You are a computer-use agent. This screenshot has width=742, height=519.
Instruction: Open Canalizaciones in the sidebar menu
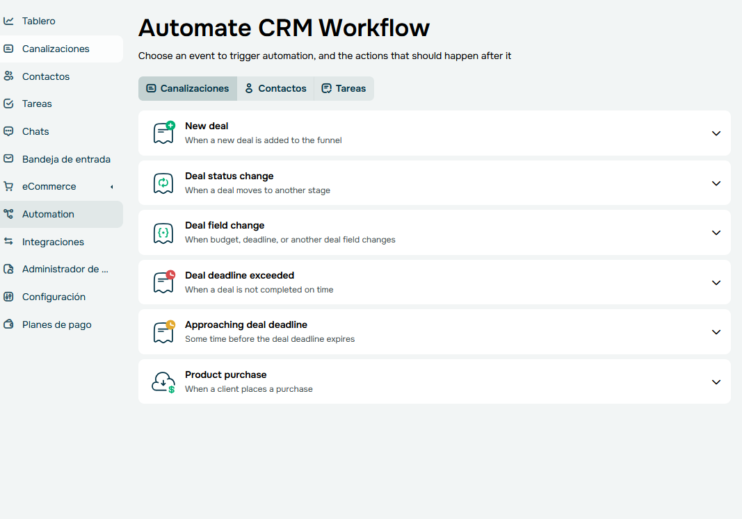tap(56, 49)
